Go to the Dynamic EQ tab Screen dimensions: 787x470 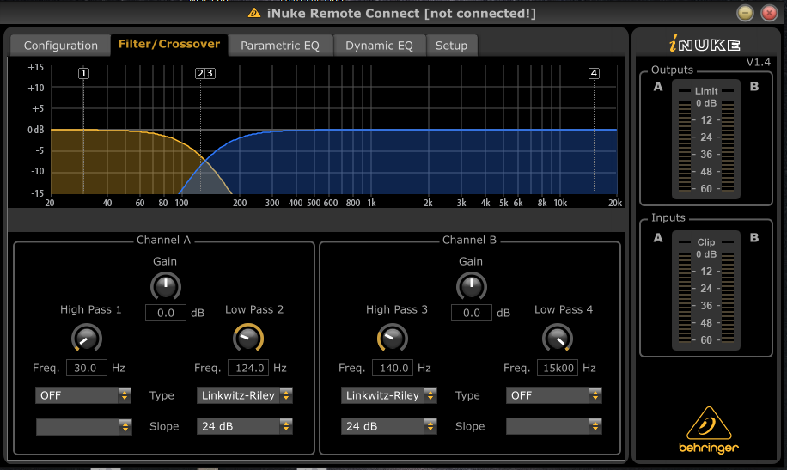coord(379,46)
